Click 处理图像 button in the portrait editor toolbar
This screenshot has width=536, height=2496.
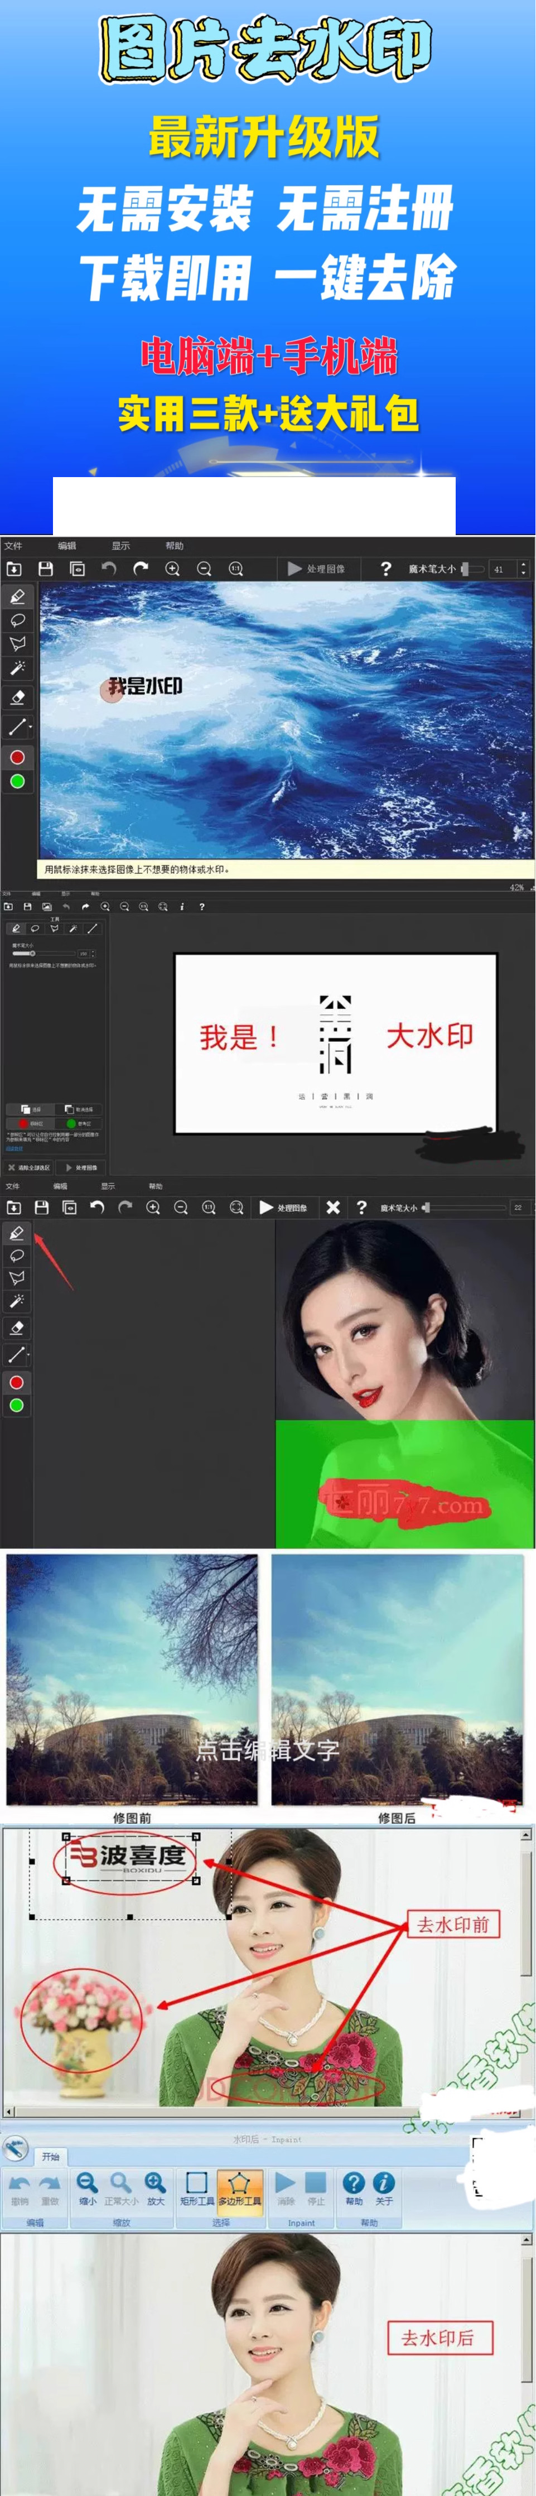pos(283,1208)
